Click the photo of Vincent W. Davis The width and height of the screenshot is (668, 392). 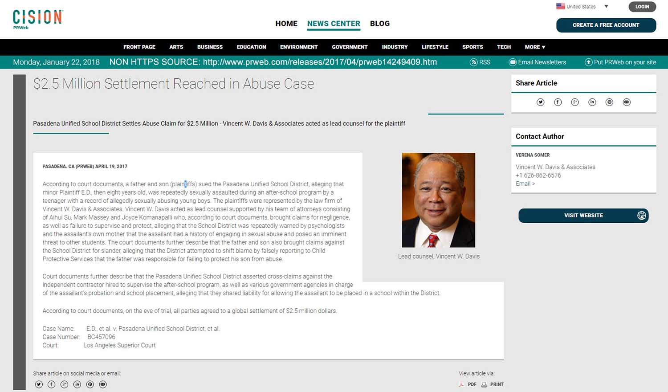click(439, 200)
